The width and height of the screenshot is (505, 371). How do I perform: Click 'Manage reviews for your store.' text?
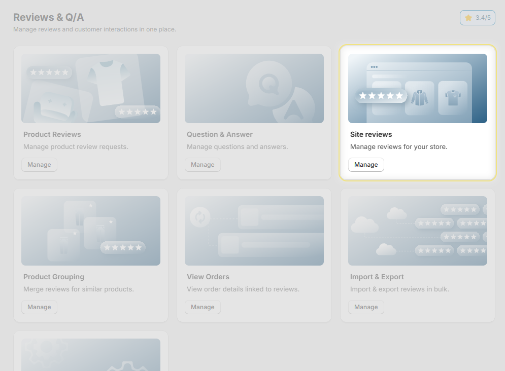399,147
